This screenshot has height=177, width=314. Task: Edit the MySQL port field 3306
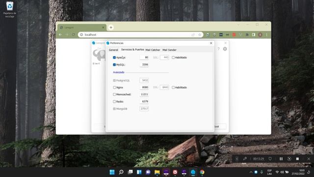[x=144, y=64]
